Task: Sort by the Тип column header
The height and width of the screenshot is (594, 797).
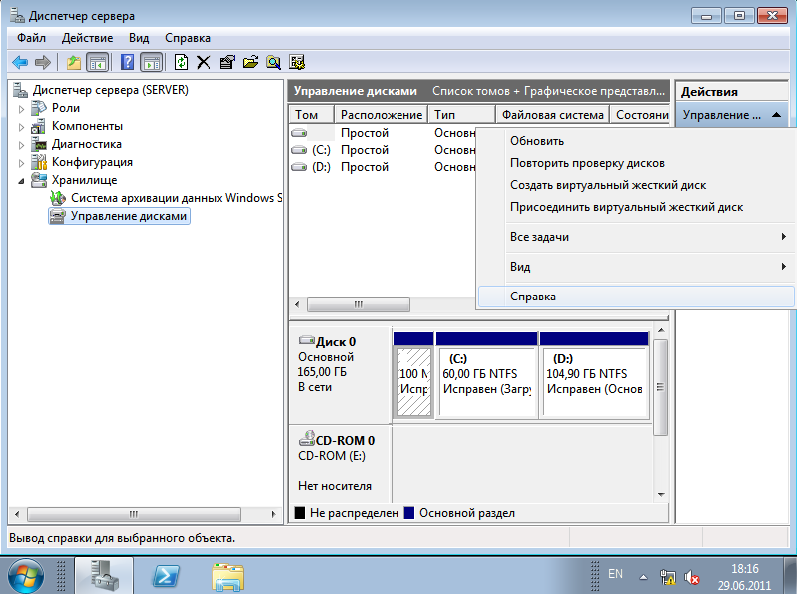Action: (461, 115)
